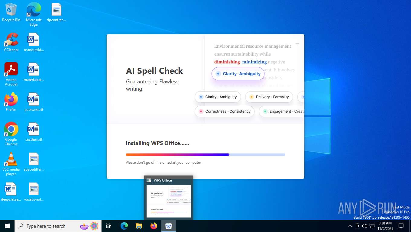
Task: Click the taskbar search box
Action: point(58,226)
